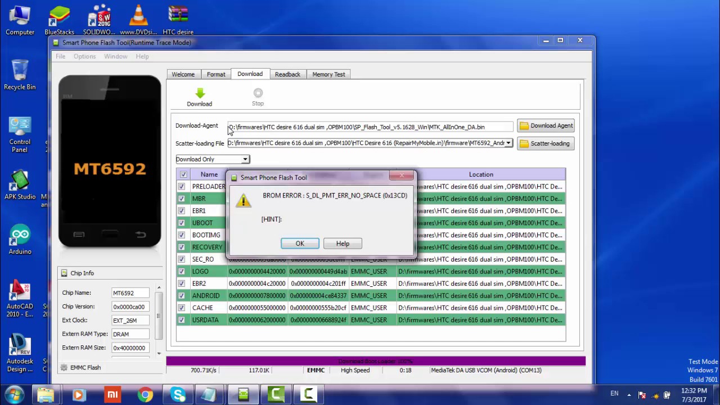This screenshot has height=405, width=720.
Task: Expand the Scatter-loading File path dropdown
Action: pos(508,143)
